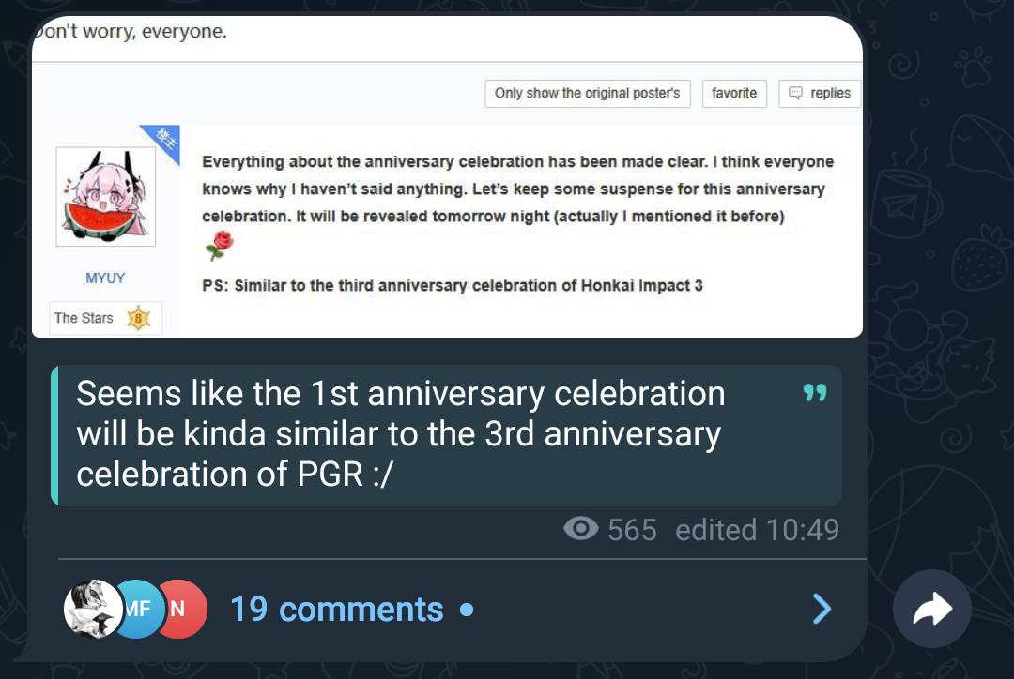Click the rose emoji in the post

(x=219, y=246)
